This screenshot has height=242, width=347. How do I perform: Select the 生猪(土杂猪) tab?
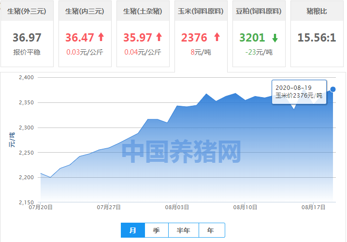click(143, 11)
